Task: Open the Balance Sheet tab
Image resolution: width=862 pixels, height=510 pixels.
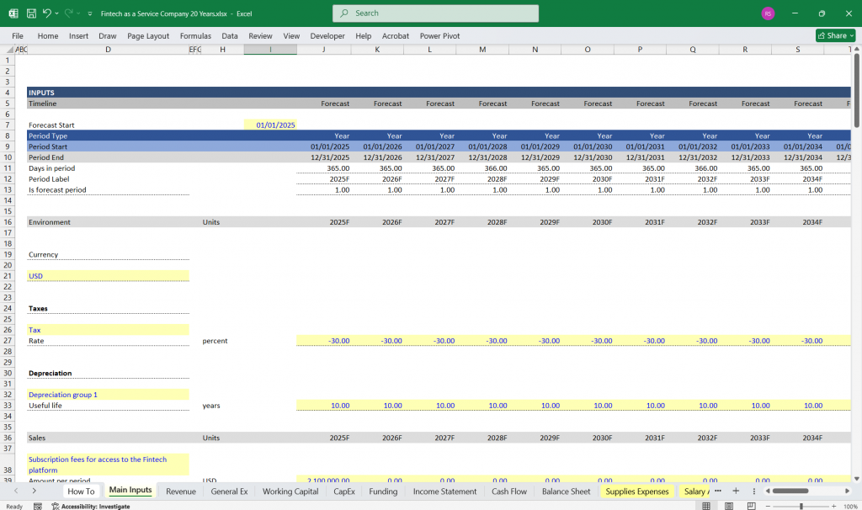Action: pyautogui.click(x=565, y=491)
